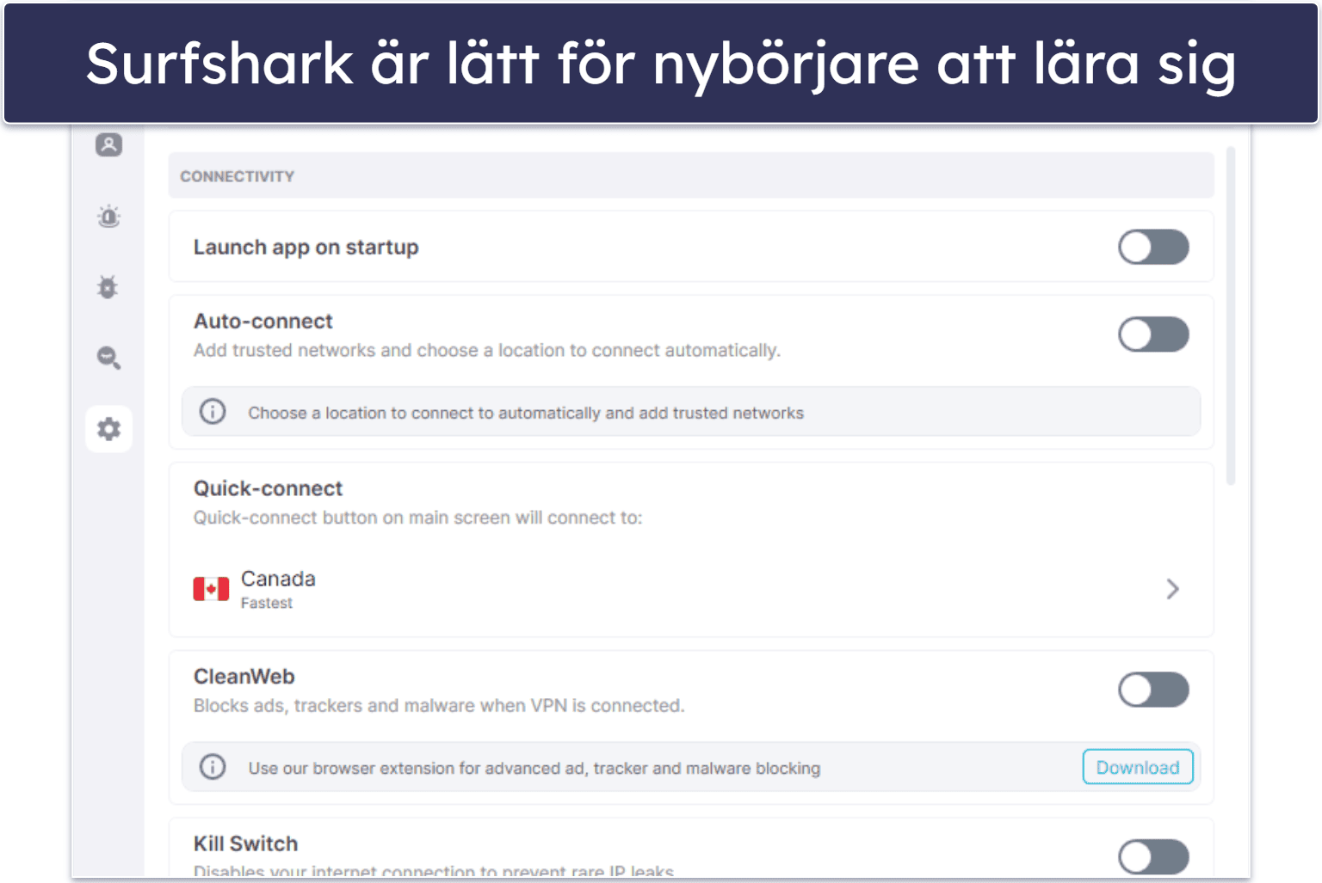Click 'Quick-connect button on main screen' description

click(x=417, y=518)
